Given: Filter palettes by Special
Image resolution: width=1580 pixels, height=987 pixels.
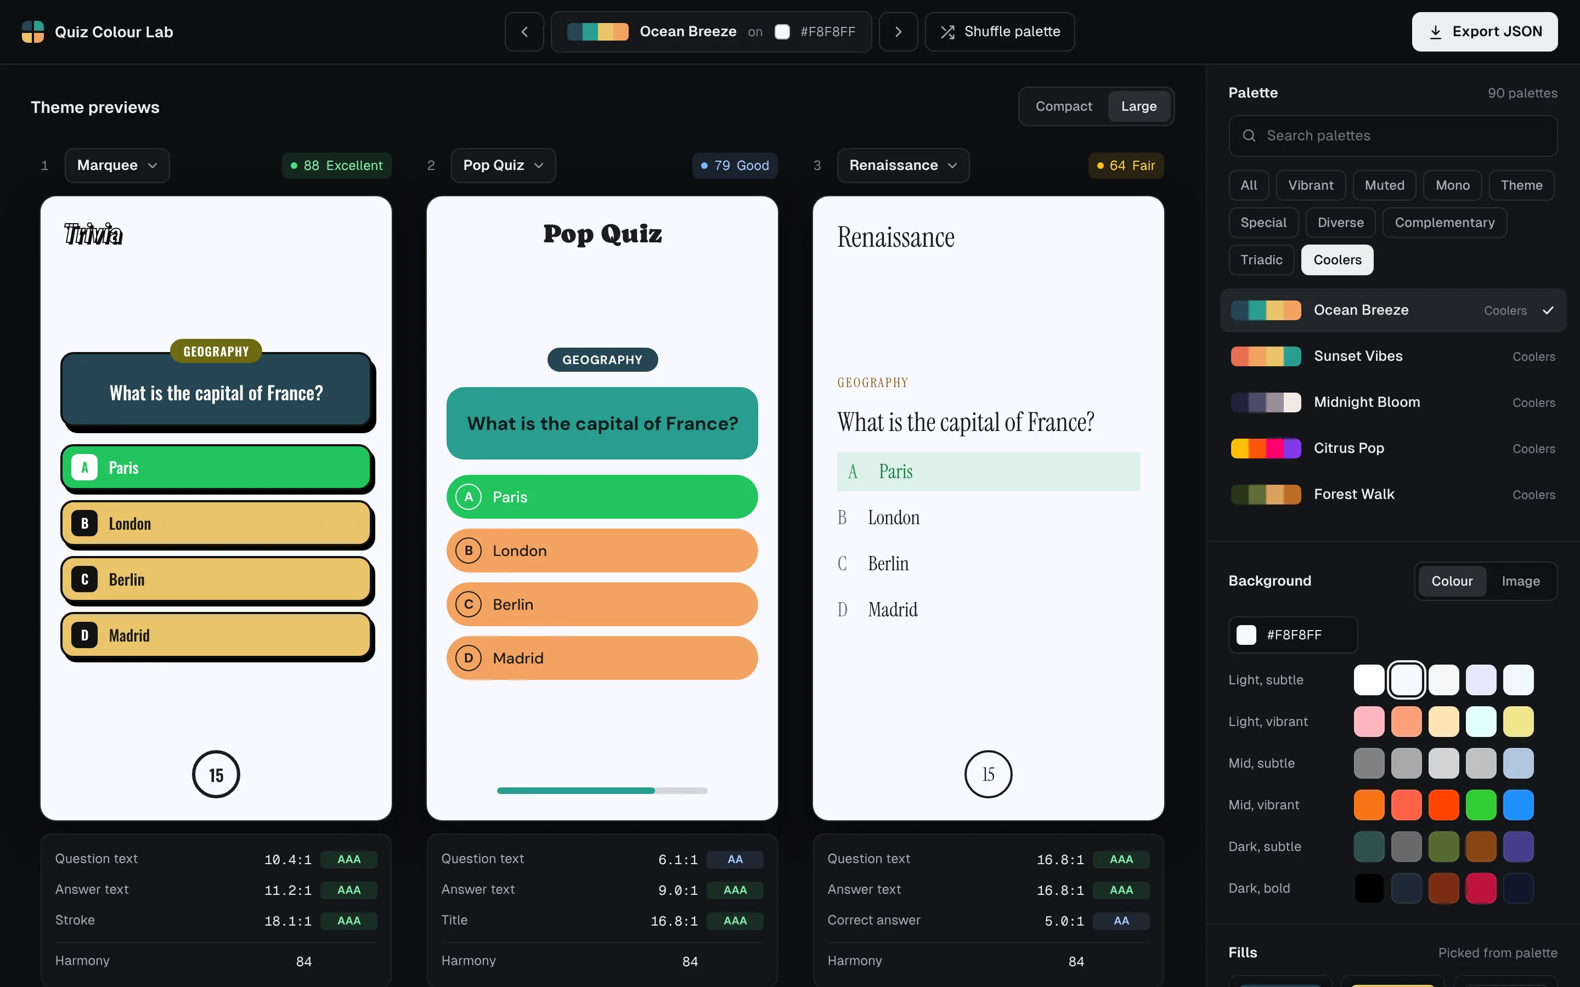Looking at the screenshot, I should [x=1263, y=223].
